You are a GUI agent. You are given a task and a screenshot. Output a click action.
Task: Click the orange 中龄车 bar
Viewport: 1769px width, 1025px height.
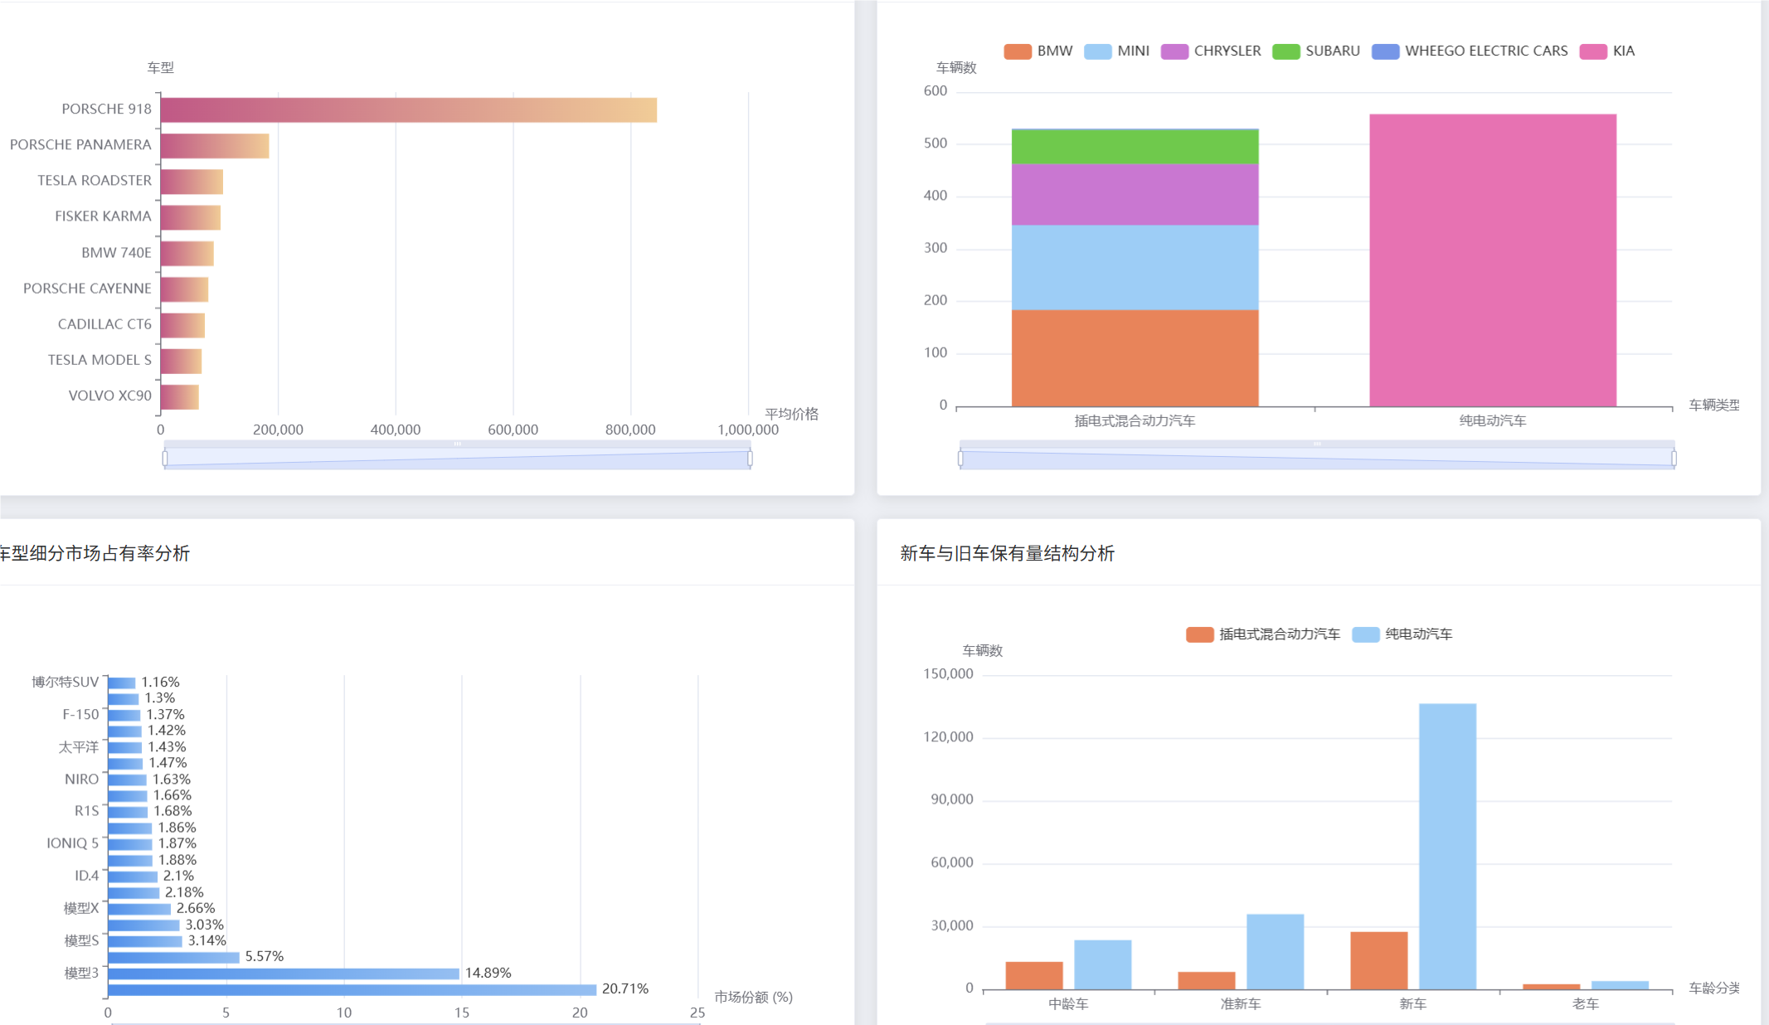1034,975
